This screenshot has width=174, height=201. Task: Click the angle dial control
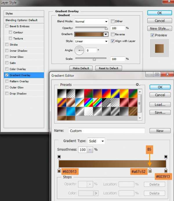coord(79,50)
